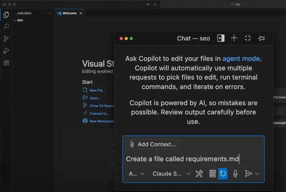Click the stacked list icon in chat toolbar
Viewport: 286px width, 192px height.
pos(212,174)
